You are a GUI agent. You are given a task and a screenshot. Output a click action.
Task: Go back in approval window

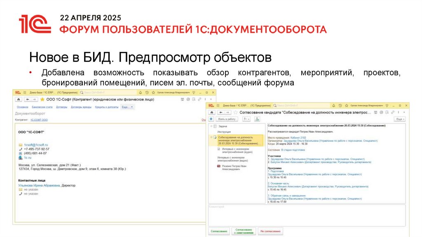pyautogui.click(x=221, y=112)
